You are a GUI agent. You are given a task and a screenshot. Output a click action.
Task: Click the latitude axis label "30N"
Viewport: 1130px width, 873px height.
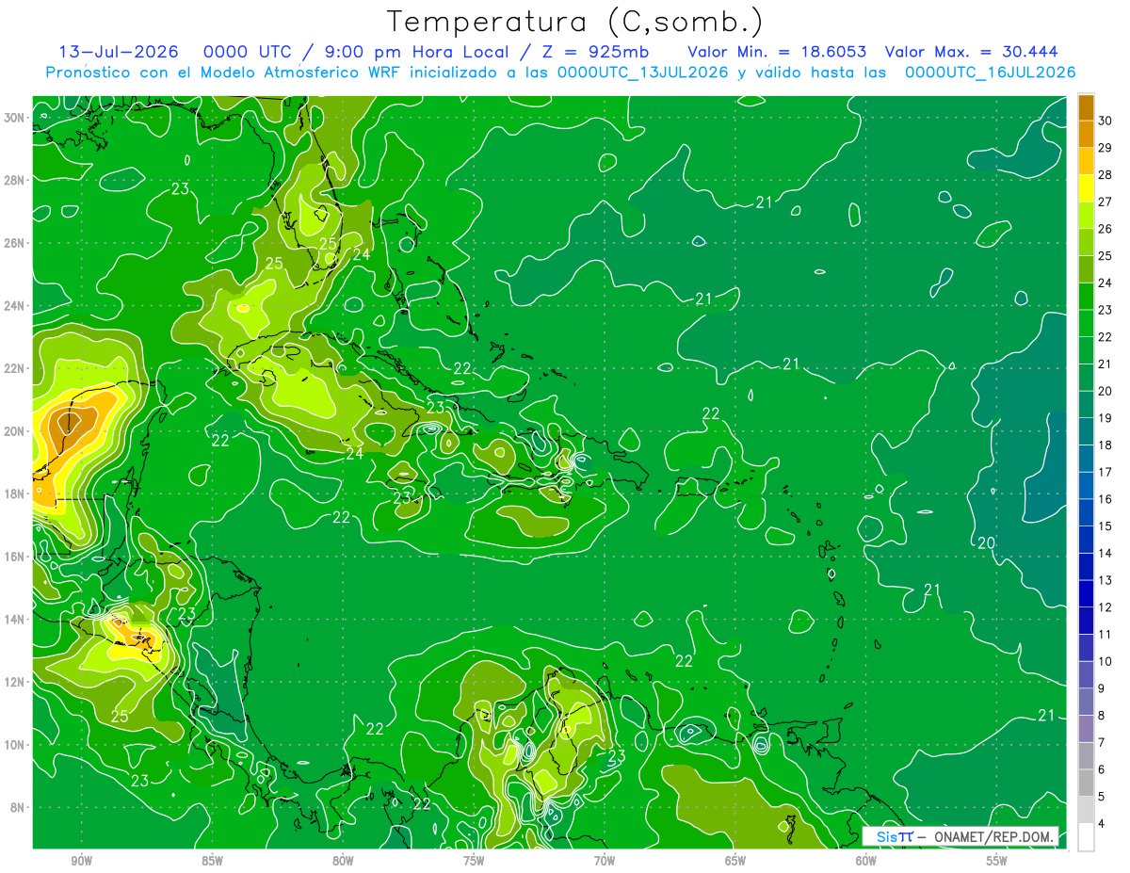pyautogui.click(x=15, y=117)
